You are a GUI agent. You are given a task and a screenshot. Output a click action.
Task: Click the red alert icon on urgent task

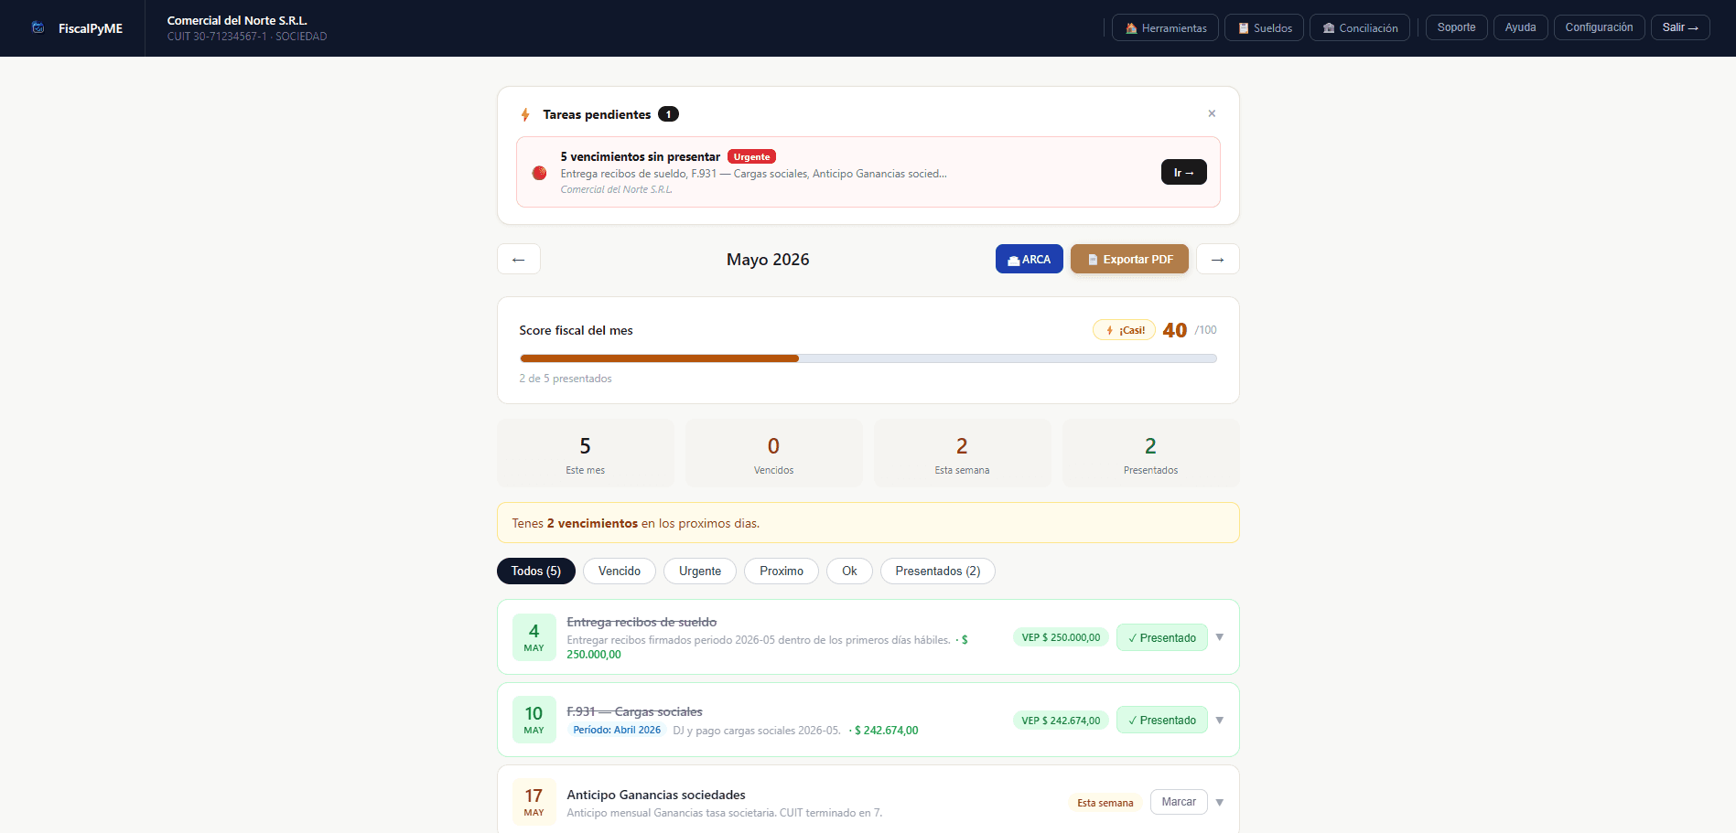(540, 173)
